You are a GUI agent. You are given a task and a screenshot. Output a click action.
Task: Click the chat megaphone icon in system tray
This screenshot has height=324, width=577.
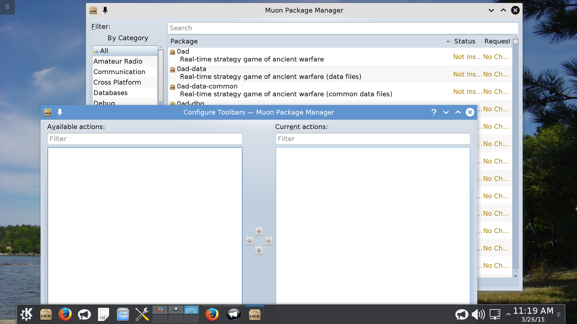pyautogui.click(x=462, y=314)
